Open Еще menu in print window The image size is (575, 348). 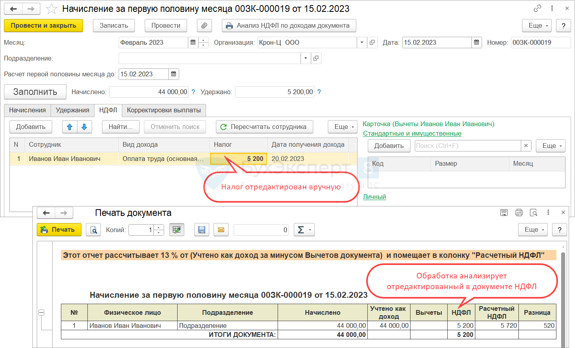[x=533, y=230]
